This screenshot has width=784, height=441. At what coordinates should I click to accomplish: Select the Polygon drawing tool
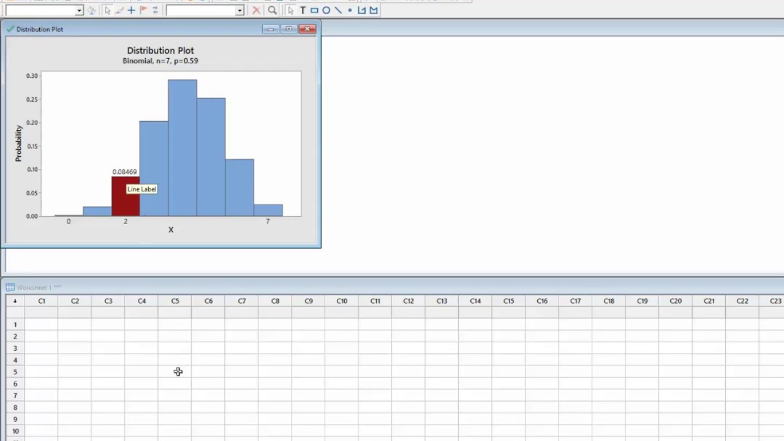coord(374,10)
